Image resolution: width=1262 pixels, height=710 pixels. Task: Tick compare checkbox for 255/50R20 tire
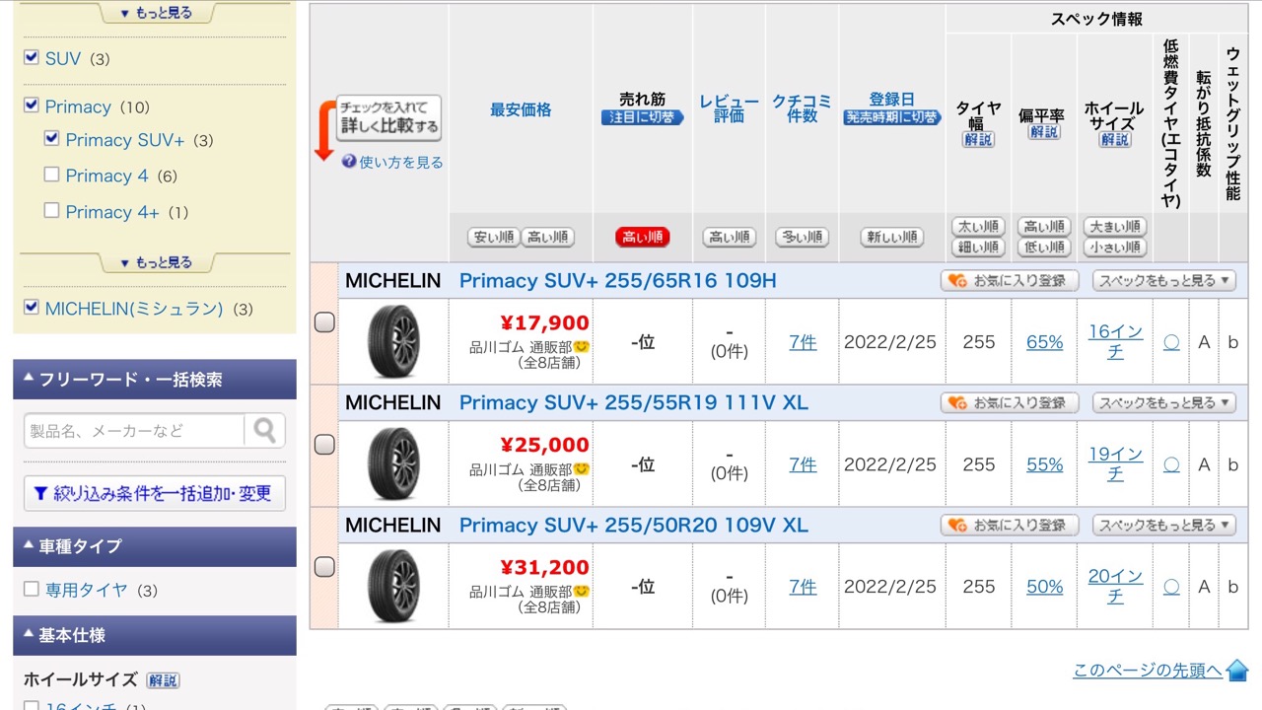click(x=324, y=567)
